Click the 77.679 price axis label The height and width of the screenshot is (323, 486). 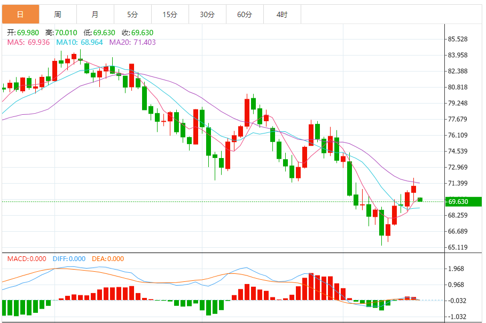click(458, 119)
